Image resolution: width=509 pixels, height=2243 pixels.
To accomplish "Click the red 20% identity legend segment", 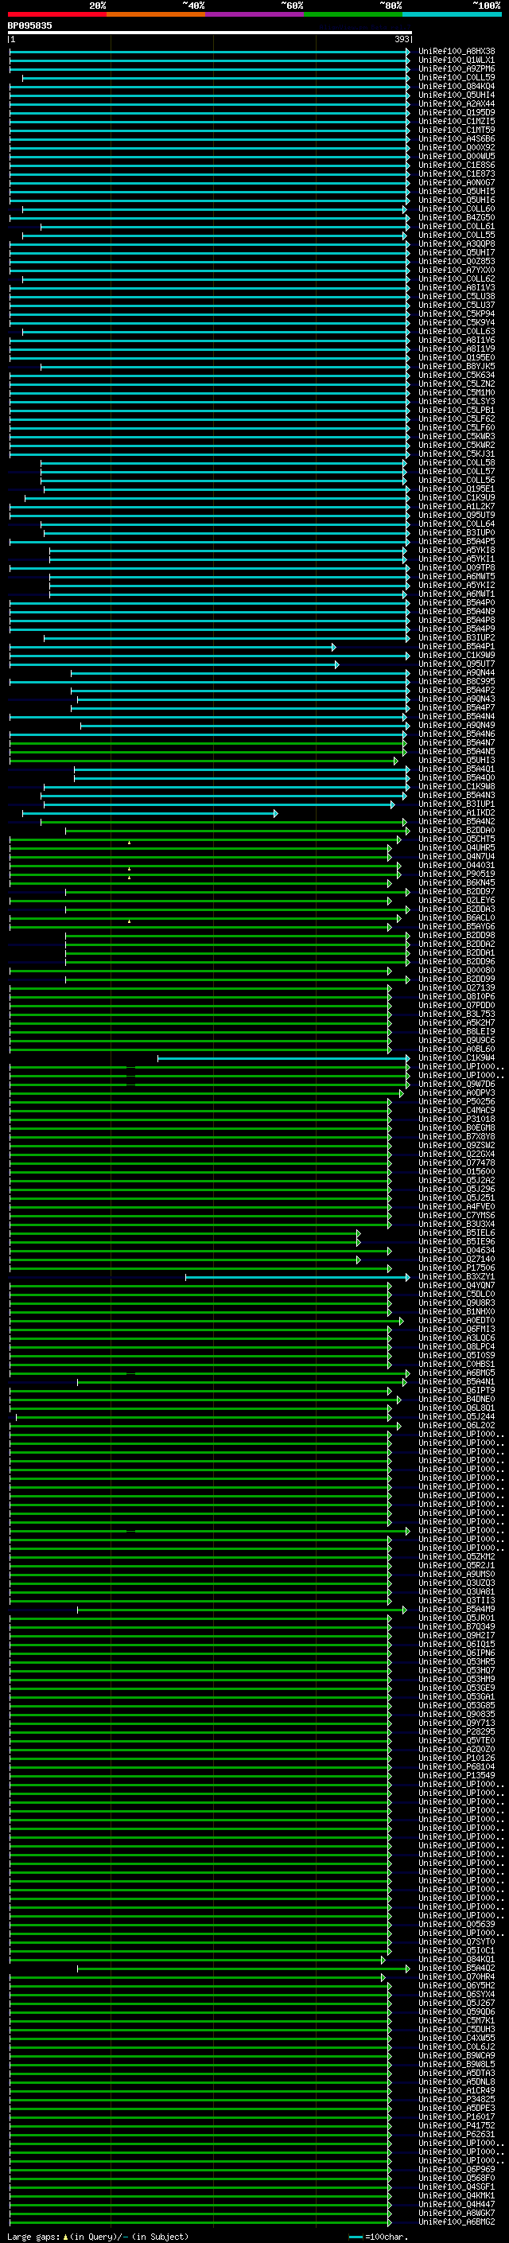I will click(x=56, y=14).
